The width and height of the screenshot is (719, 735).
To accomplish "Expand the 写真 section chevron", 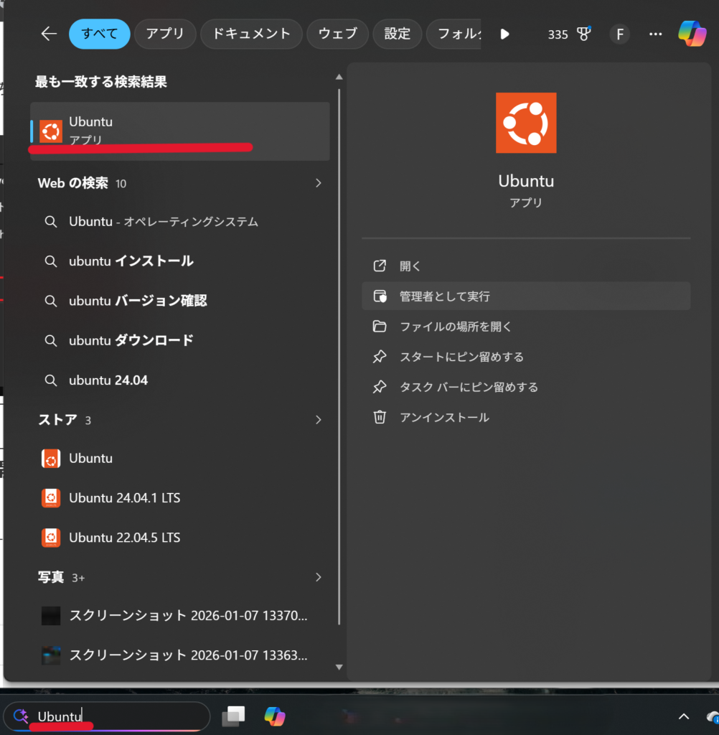I will (x=319, y=577).
